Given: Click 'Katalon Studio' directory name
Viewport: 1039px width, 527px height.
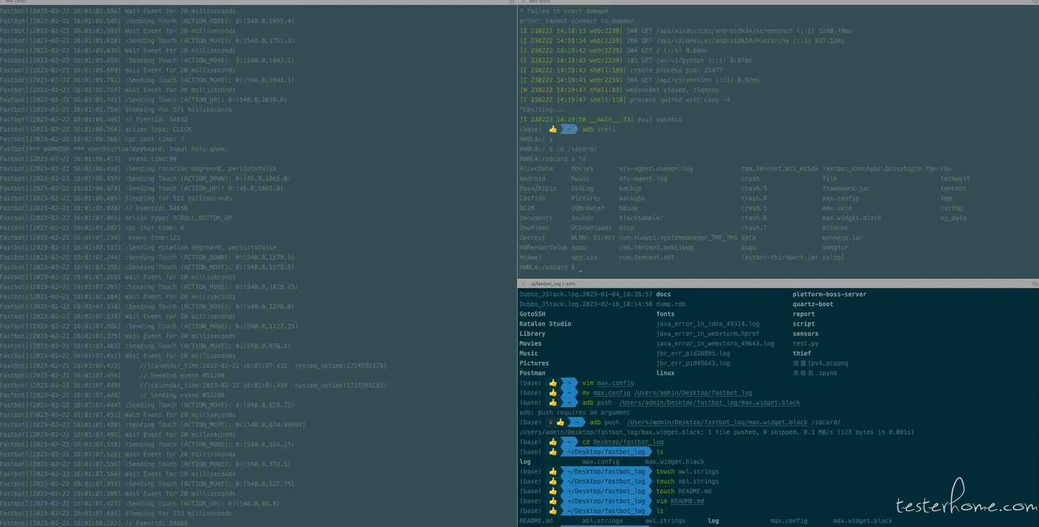Looking at the screenshot, I should tap(545, 324).
